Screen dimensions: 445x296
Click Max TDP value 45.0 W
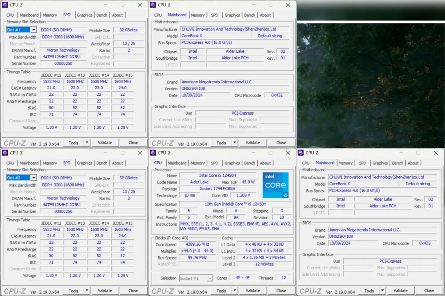(x=248, y=182)
